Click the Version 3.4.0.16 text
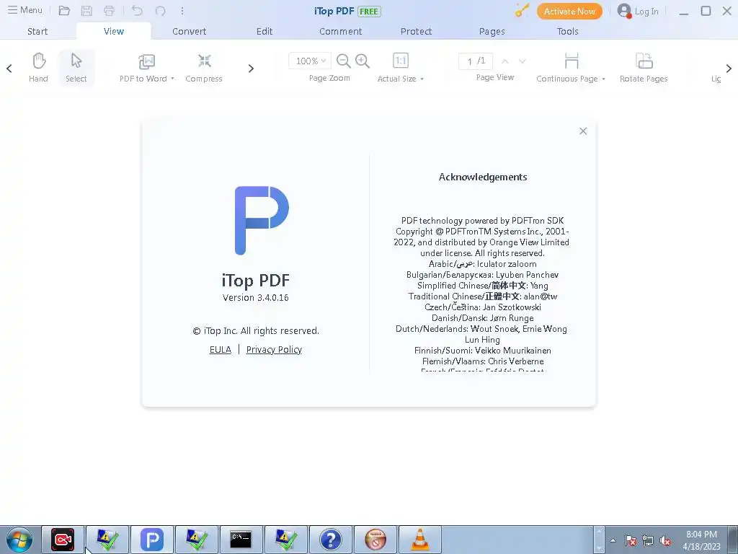Image resolution: width=738 pixels, height=554 pixels. 256,298
